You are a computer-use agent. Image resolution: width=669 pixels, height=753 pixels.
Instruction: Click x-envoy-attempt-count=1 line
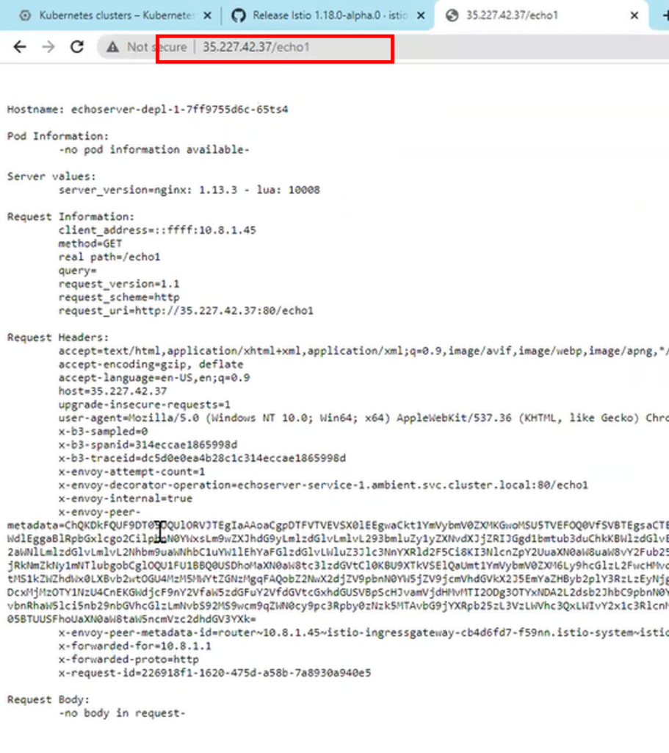pos(132,473)
